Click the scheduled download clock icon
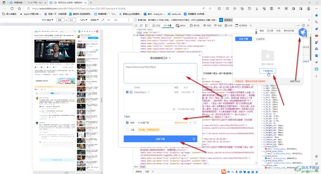The image size is (321, 174). click(x=194, y=139)
